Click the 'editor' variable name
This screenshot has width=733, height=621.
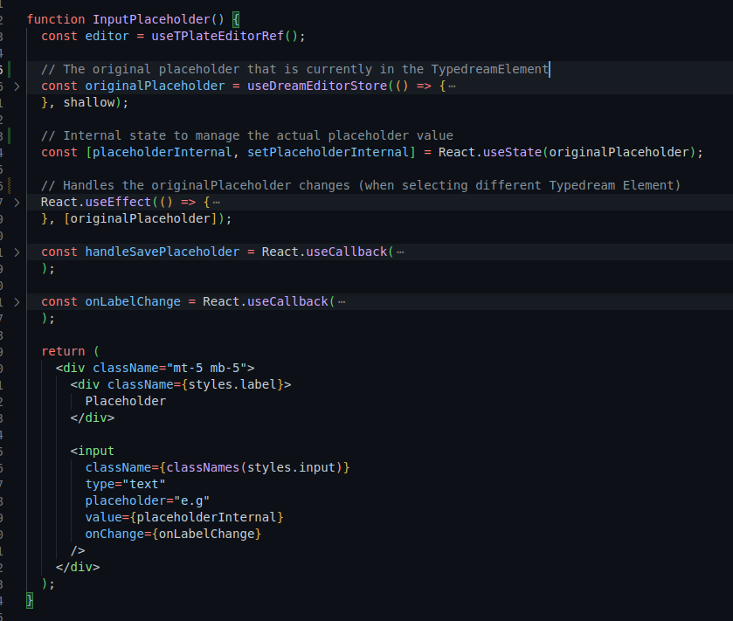[x=107, y=36]
